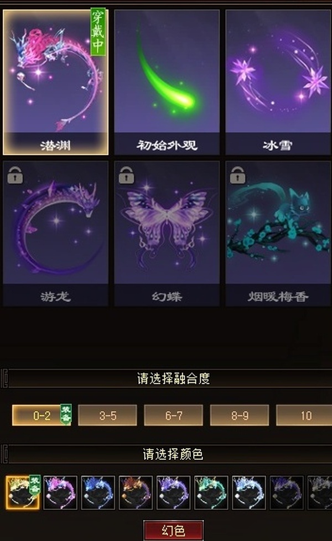Choose fusion level 0-2
Image resolution: width=332 pixels, height=541 pixels.
[x=41, y=415]
